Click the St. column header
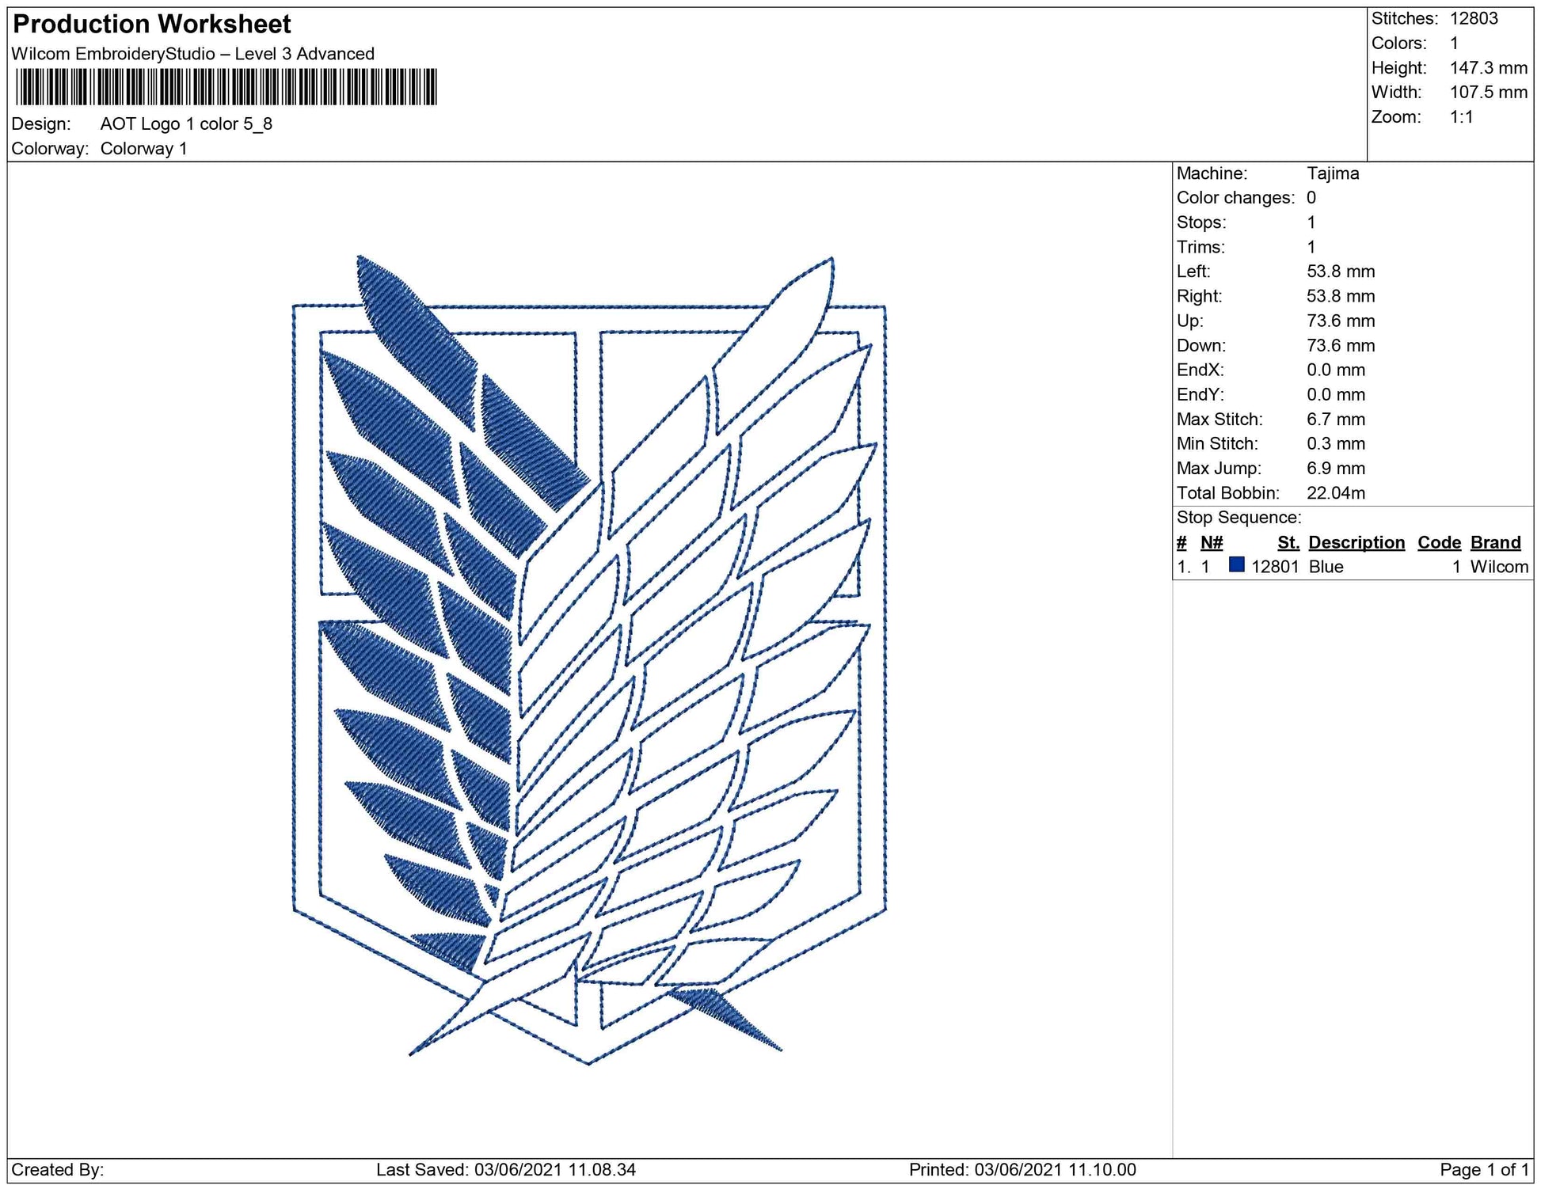Viewport: 1541px width, 1185px height. [x=1288, y=542]
